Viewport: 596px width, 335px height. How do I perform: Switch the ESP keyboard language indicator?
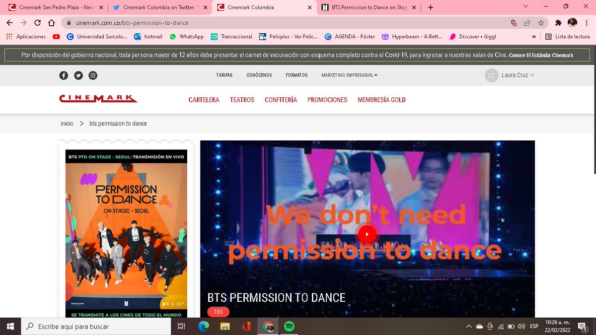[x=534, y=326]
